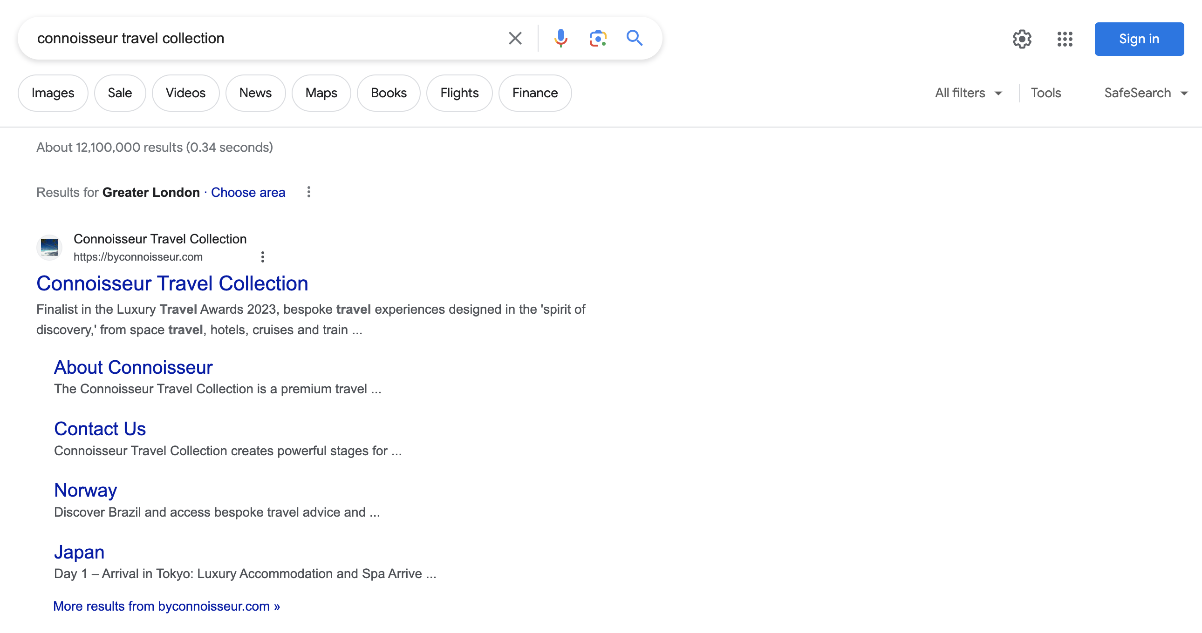This screenshot has height=633, width=1202.
Task: Open search Tools options
Action: pyautogui.click(x=1045, y=93)
